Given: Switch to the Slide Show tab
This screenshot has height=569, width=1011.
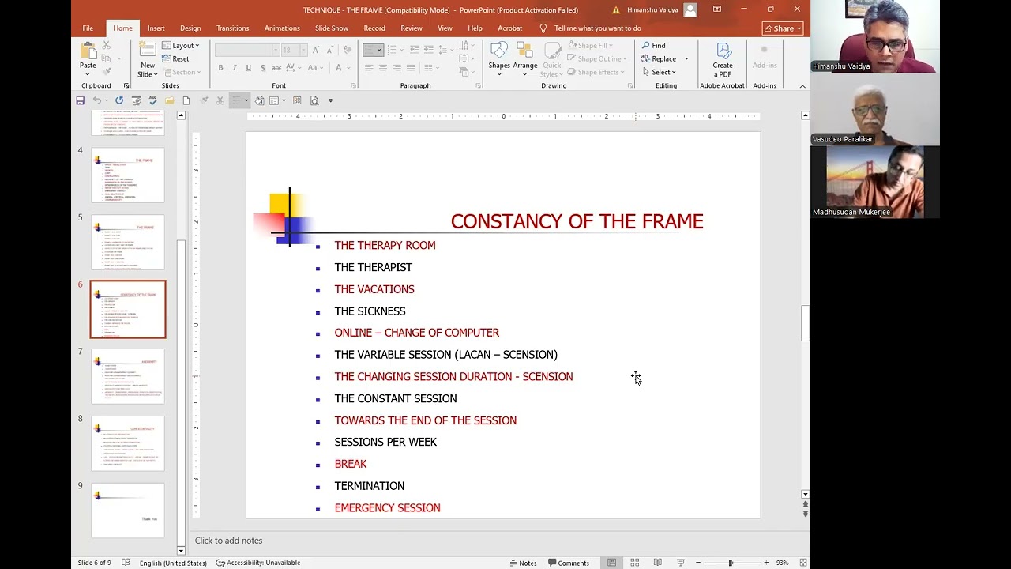Looking at the screenshot, I should pos(332,28).
